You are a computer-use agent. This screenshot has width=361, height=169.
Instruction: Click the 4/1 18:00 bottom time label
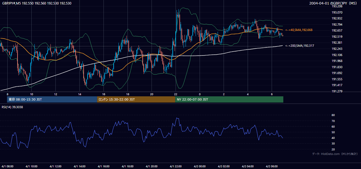(128, 166)
